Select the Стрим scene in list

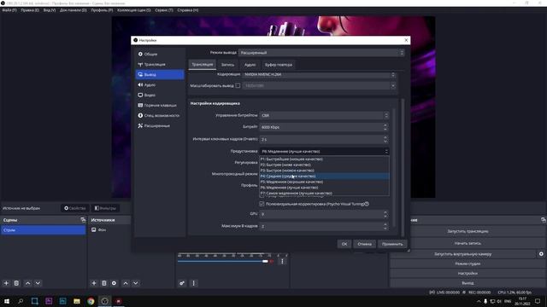[44, 229]
